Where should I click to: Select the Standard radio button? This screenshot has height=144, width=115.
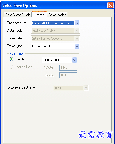pos(11,59)
